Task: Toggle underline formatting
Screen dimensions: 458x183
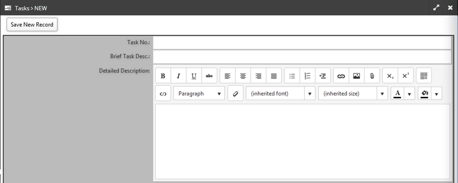Action: [x=194, y=76]
